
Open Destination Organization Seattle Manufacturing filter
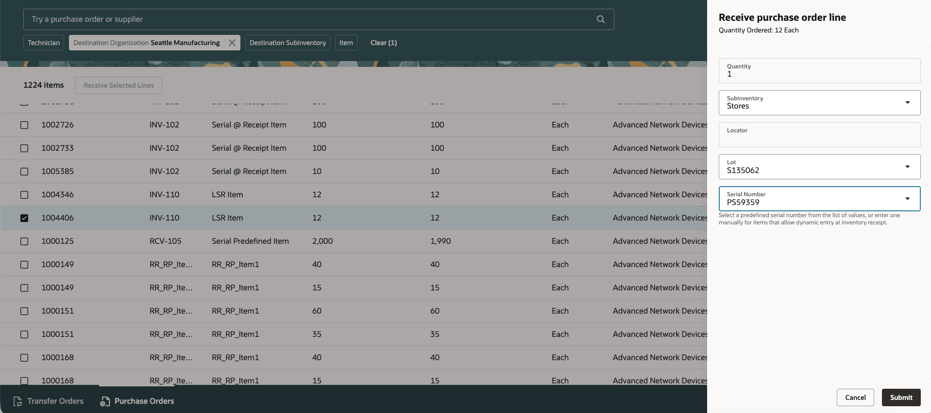click(x=146, y=43)
